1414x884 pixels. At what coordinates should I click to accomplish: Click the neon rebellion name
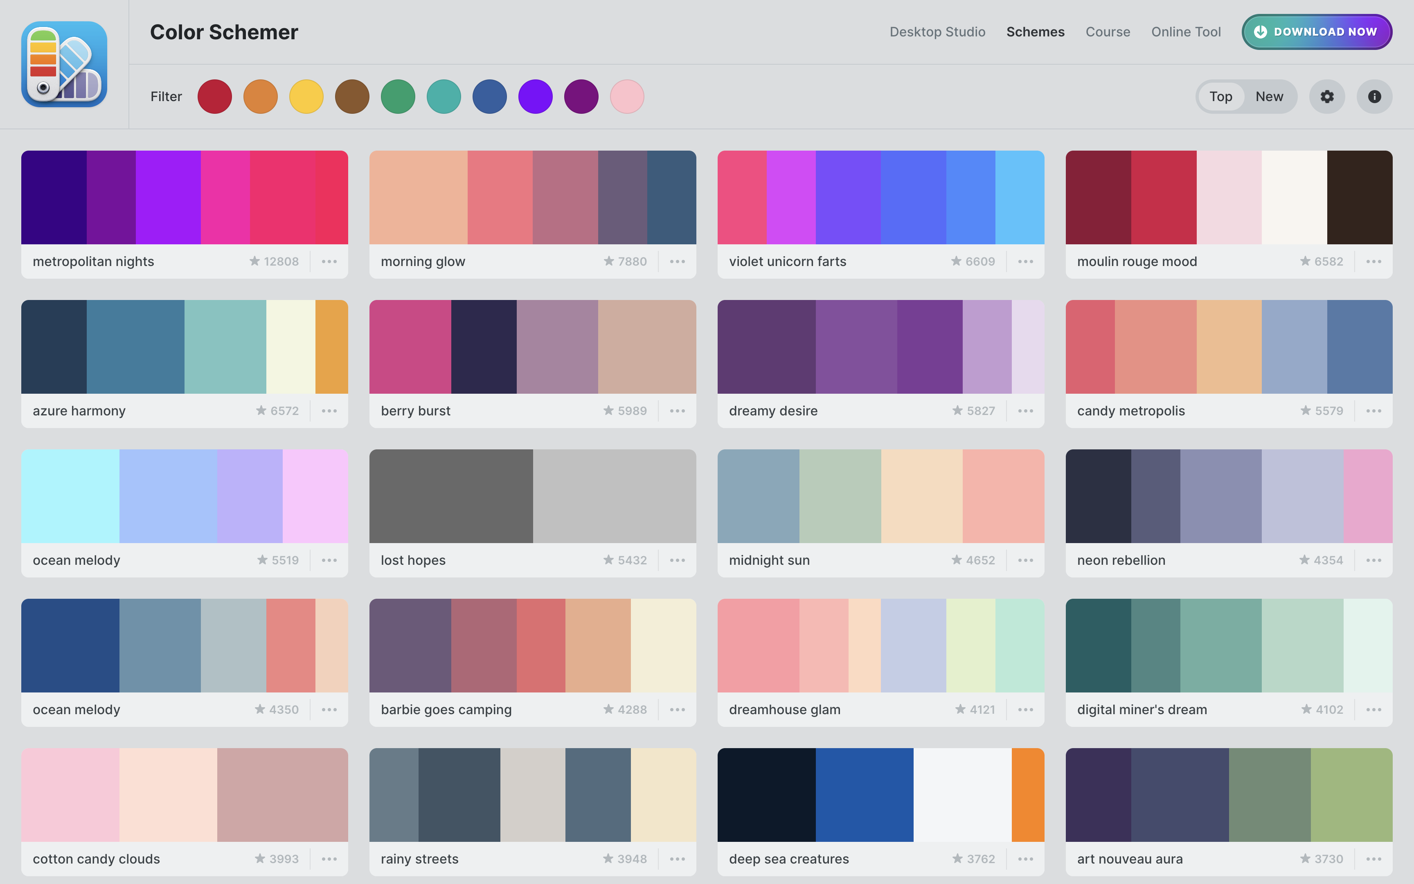[x=1121, y=560]
